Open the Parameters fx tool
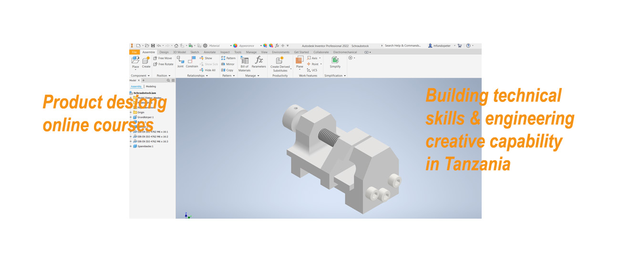The image size is (620, 262). 258,61
